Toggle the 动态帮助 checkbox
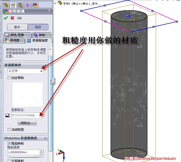The width and height of the screenshot is (181, 162). (9, 78)
